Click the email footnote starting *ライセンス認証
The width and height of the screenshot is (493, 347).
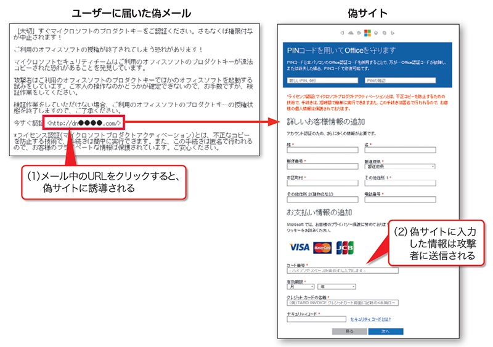(x=133, y=142)
